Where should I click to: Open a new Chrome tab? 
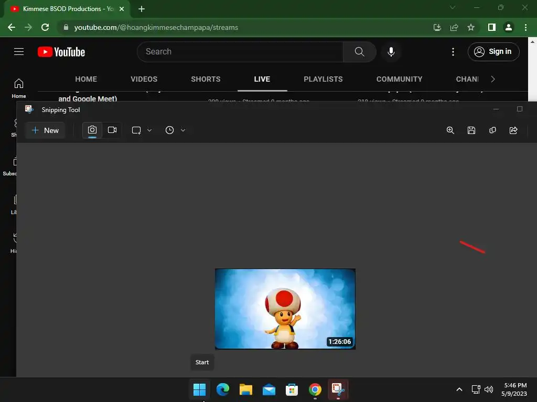pos(142,9)
